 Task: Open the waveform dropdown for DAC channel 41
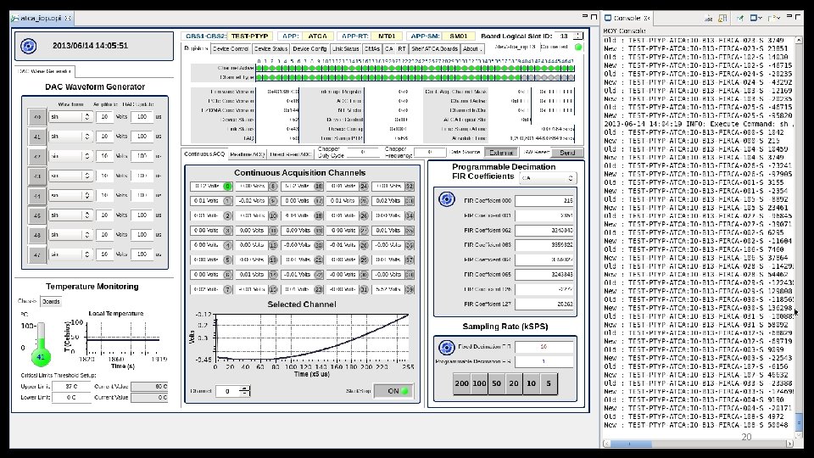(70, 137)
